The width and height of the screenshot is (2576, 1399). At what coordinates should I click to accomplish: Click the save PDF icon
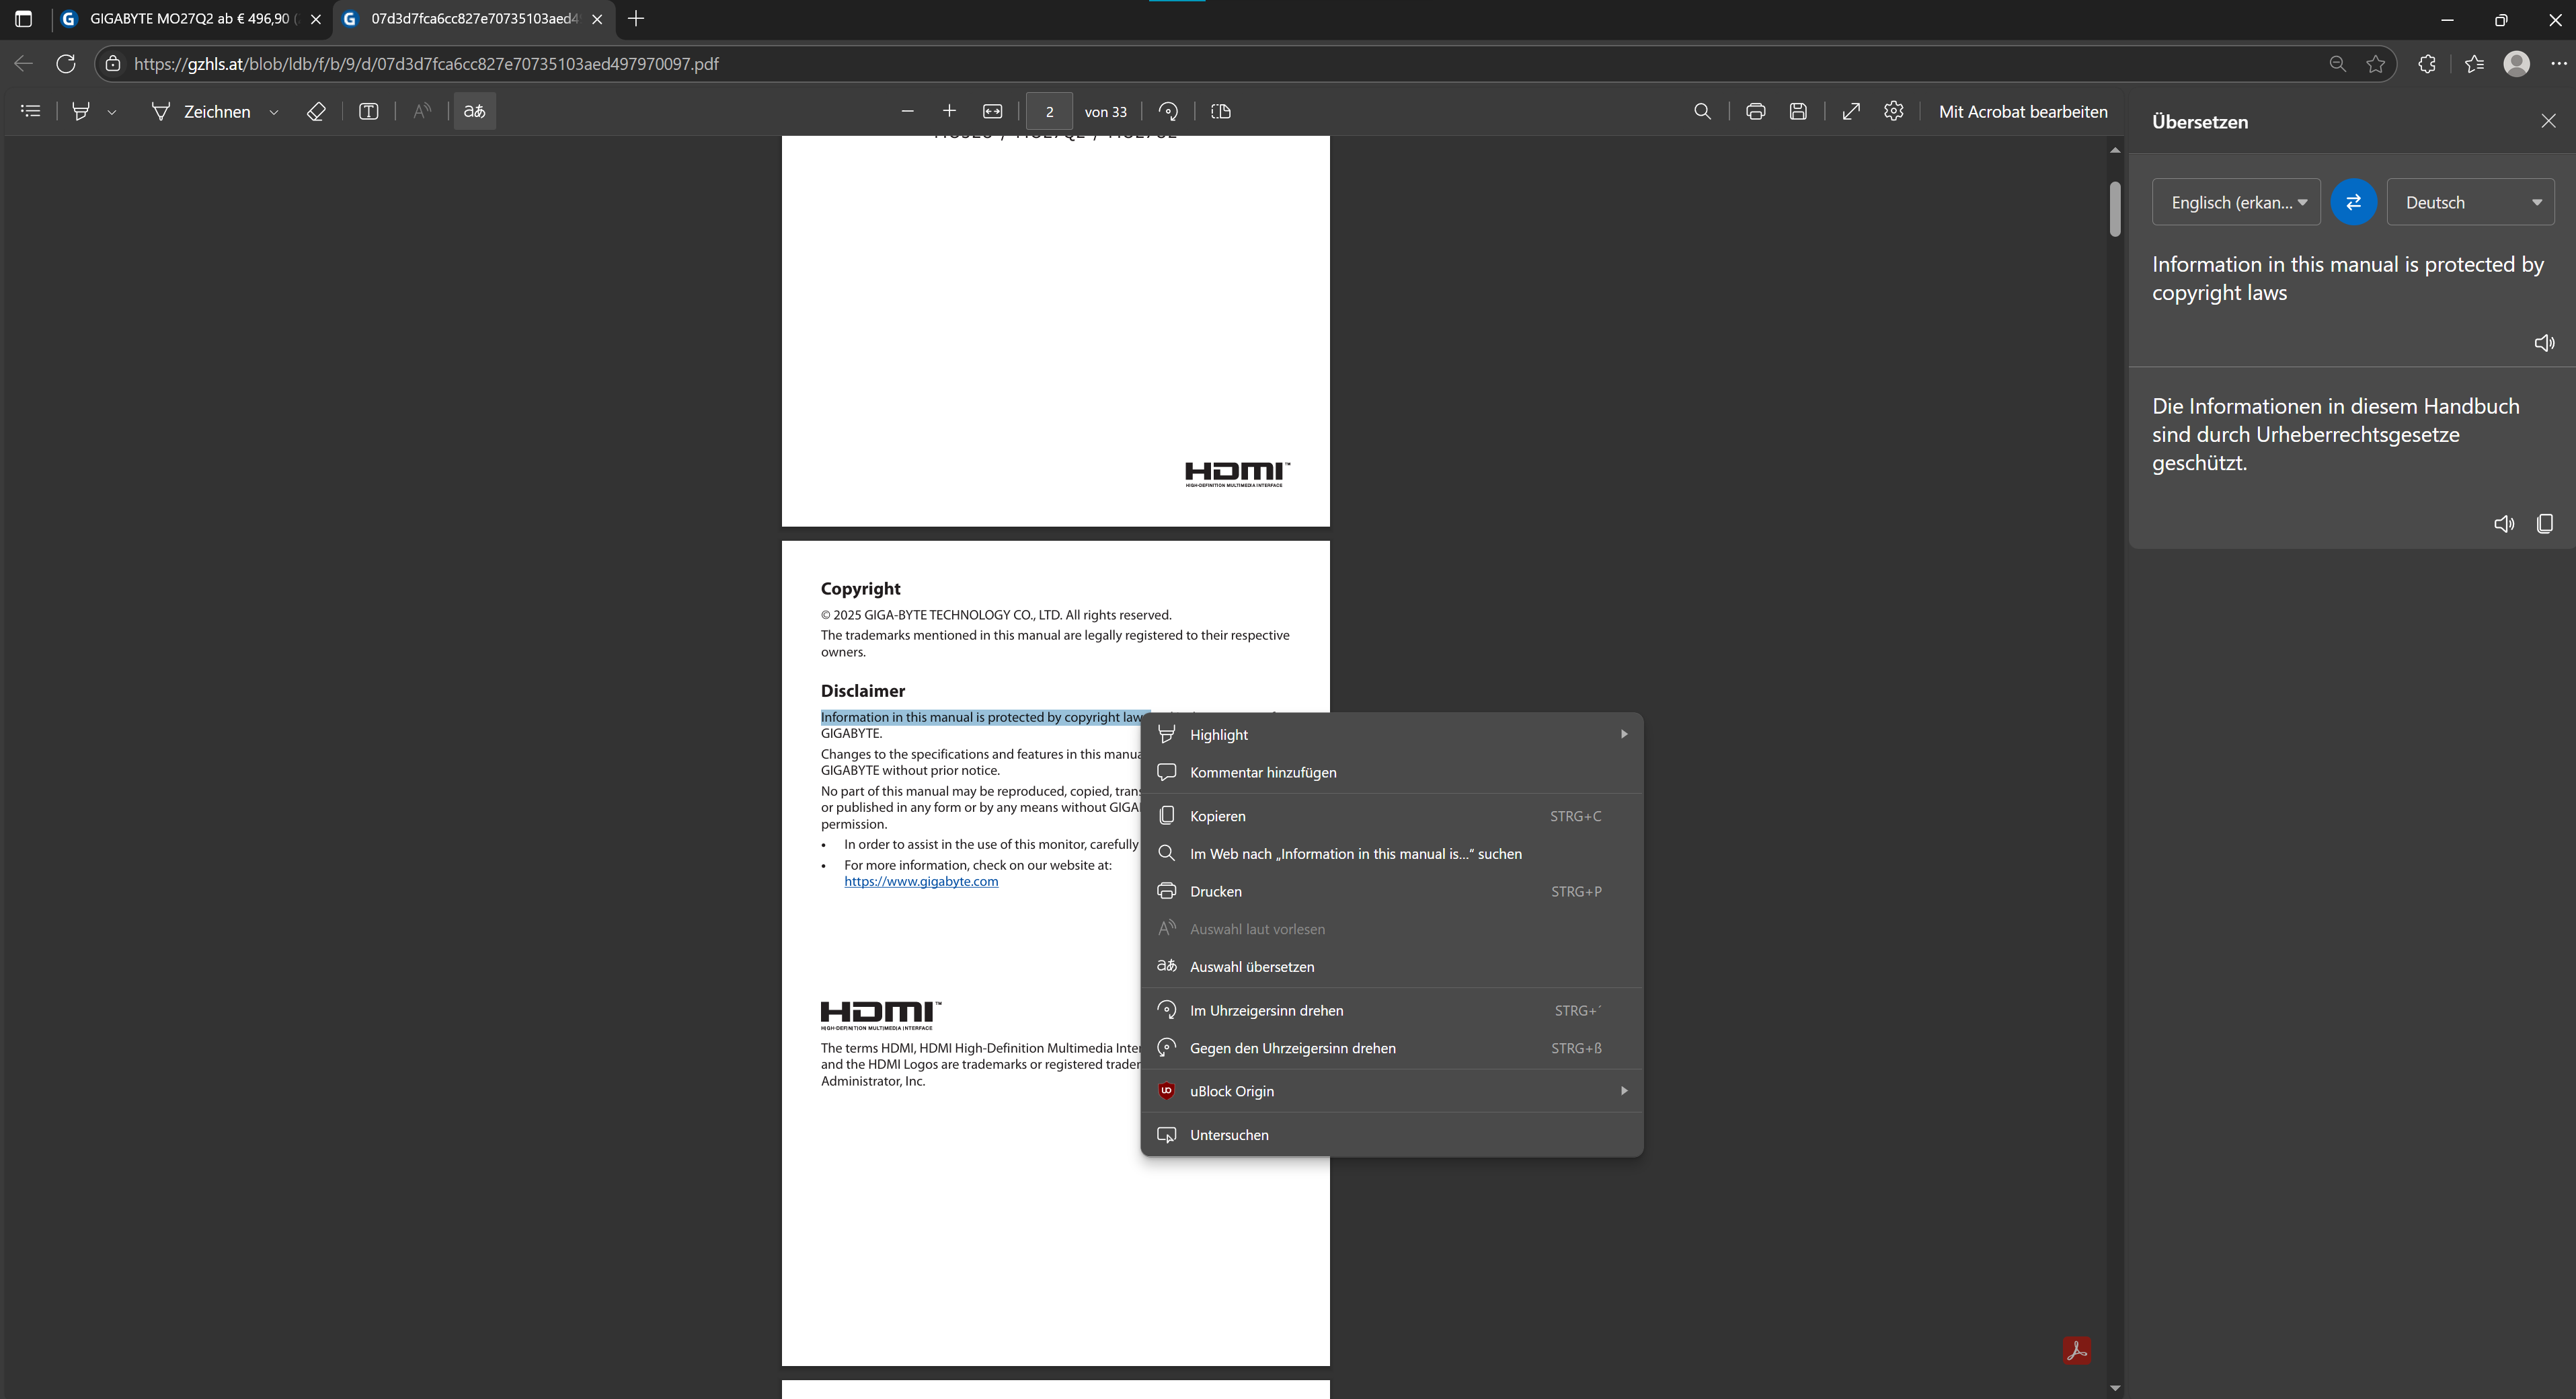coord(1798,112)
